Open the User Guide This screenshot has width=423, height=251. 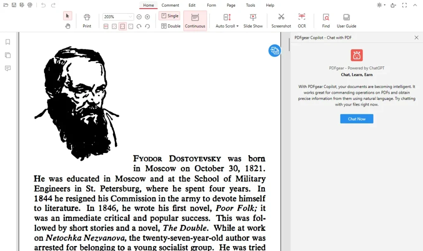347,21
